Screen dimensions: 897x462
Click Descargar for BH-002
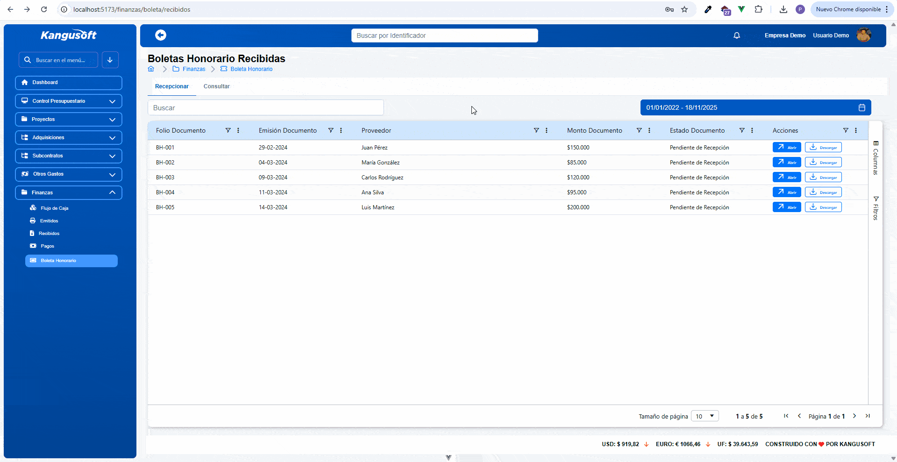(x=823, y=162)
